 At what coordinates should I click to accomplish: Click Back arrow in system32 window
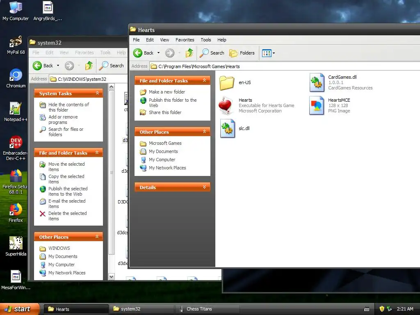tap(37, 66)
